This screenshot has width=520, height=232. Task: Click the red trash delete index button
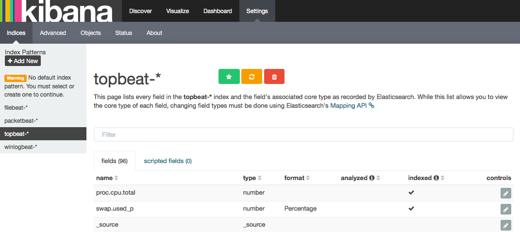point(274,77)
